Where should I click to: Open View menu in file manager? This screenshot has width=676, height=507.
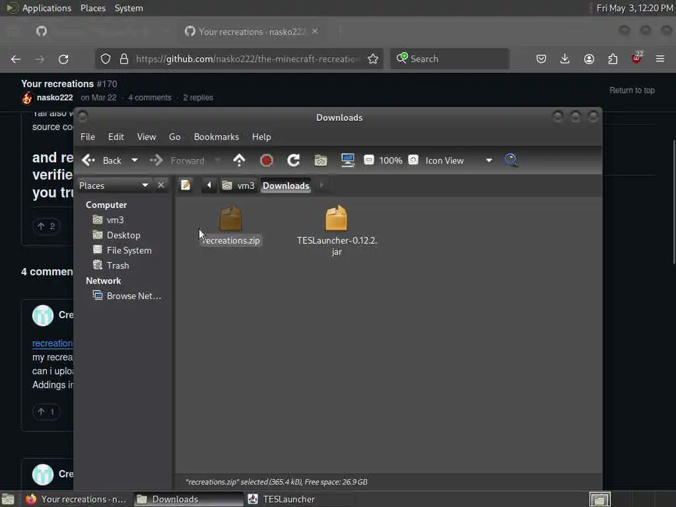click(x=147, y=137)
